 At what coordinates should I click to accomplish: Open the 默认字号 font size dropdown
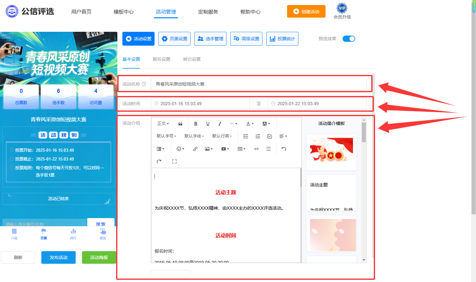[166, 136]
